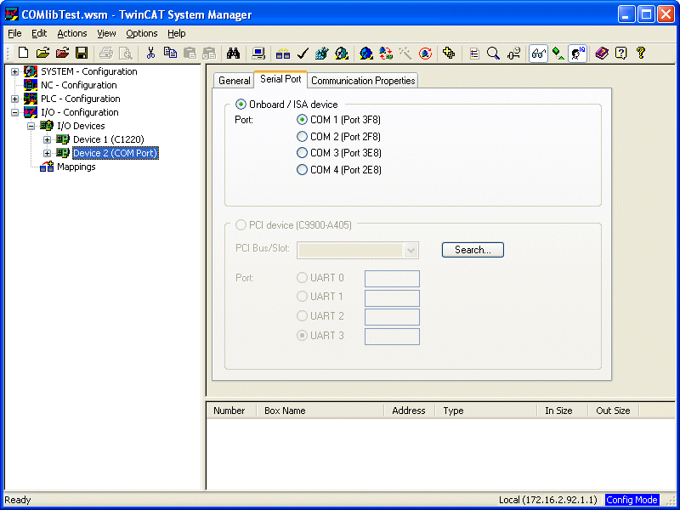
Task: Open the File menu
Action: 14,33
